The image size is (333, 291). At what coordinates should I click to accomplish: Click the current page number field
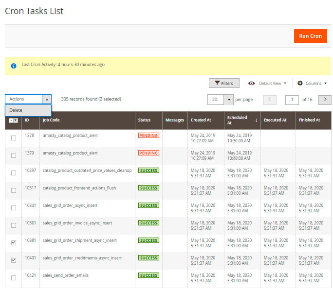[292, 100]
